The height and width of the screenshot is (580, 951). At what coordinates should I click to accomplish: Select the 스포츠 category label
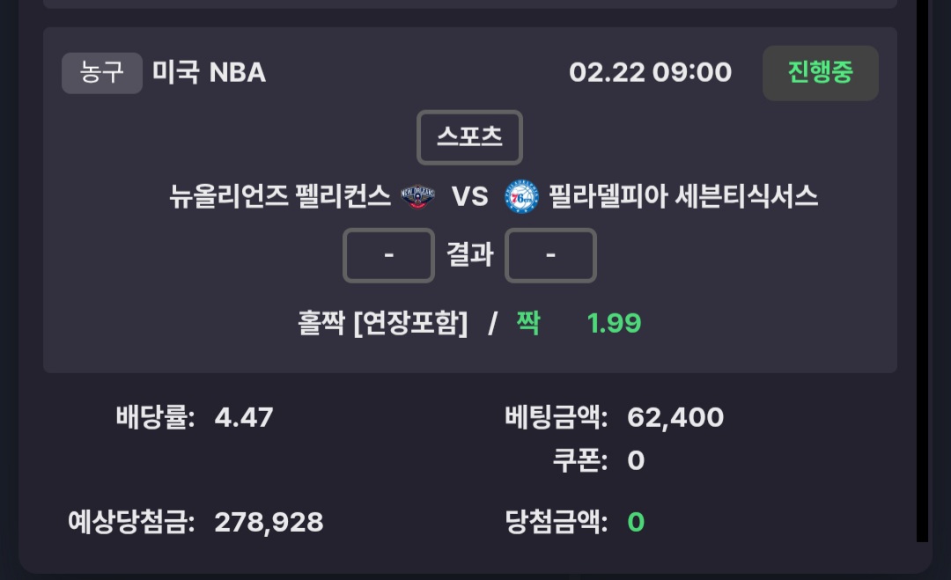[x=469, y=137]
